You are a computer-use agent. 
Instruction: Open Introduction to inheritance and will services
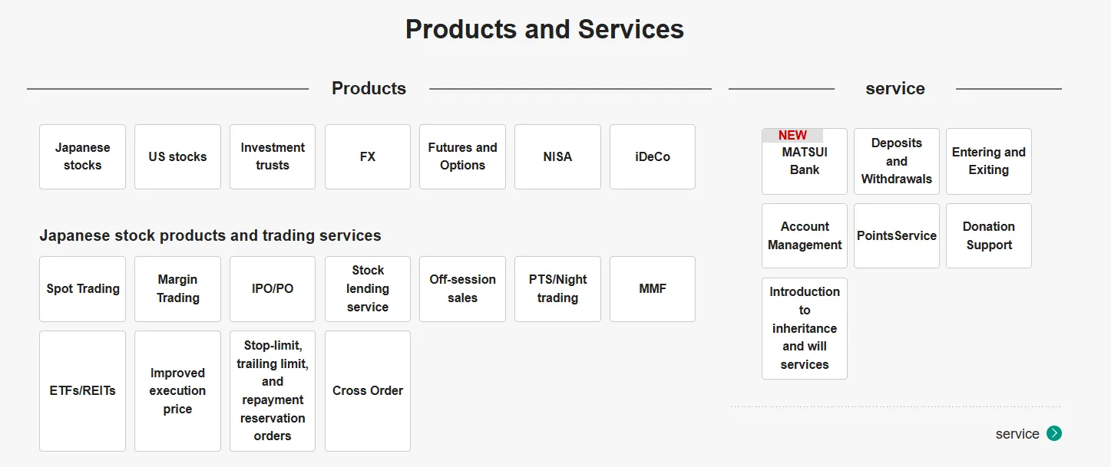point(805,328)
